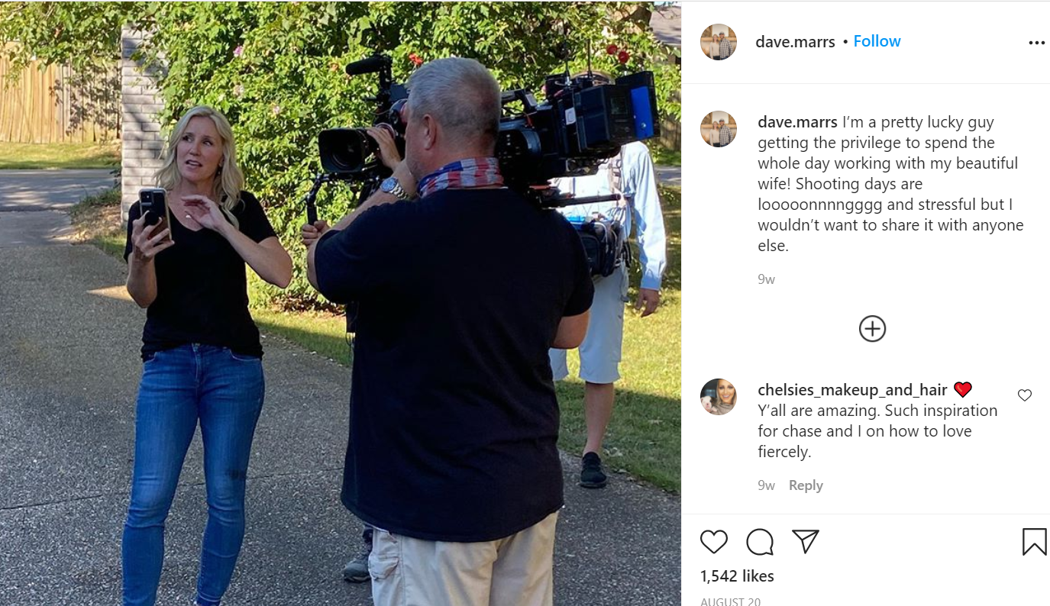Reply to chelsies_makeup_and_hair's comment
Viewport: 1050px width, 606px height.
(806, 485)
